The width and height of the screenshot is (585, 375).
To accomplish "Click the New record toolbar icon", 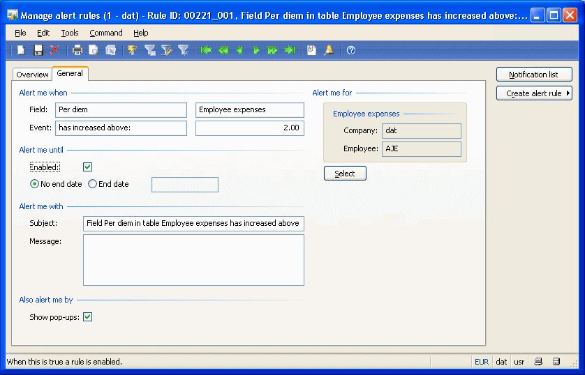I will 21,50.
